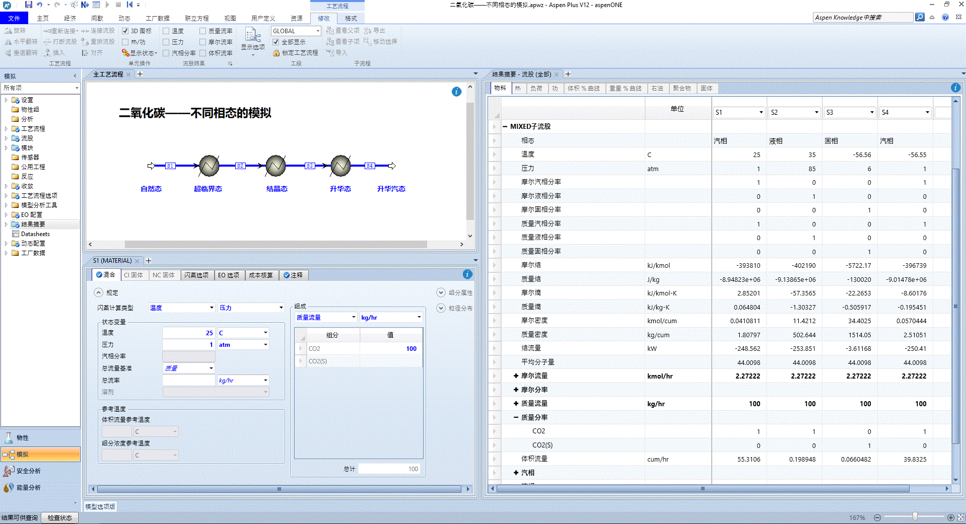Click the zoom in plus icon in the status bar

(951, 517)
